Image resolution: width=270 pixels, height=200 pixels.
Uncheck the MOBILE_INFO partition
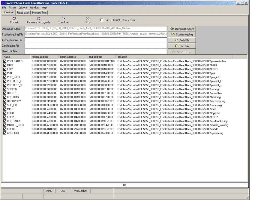click(x=5, y=125)
